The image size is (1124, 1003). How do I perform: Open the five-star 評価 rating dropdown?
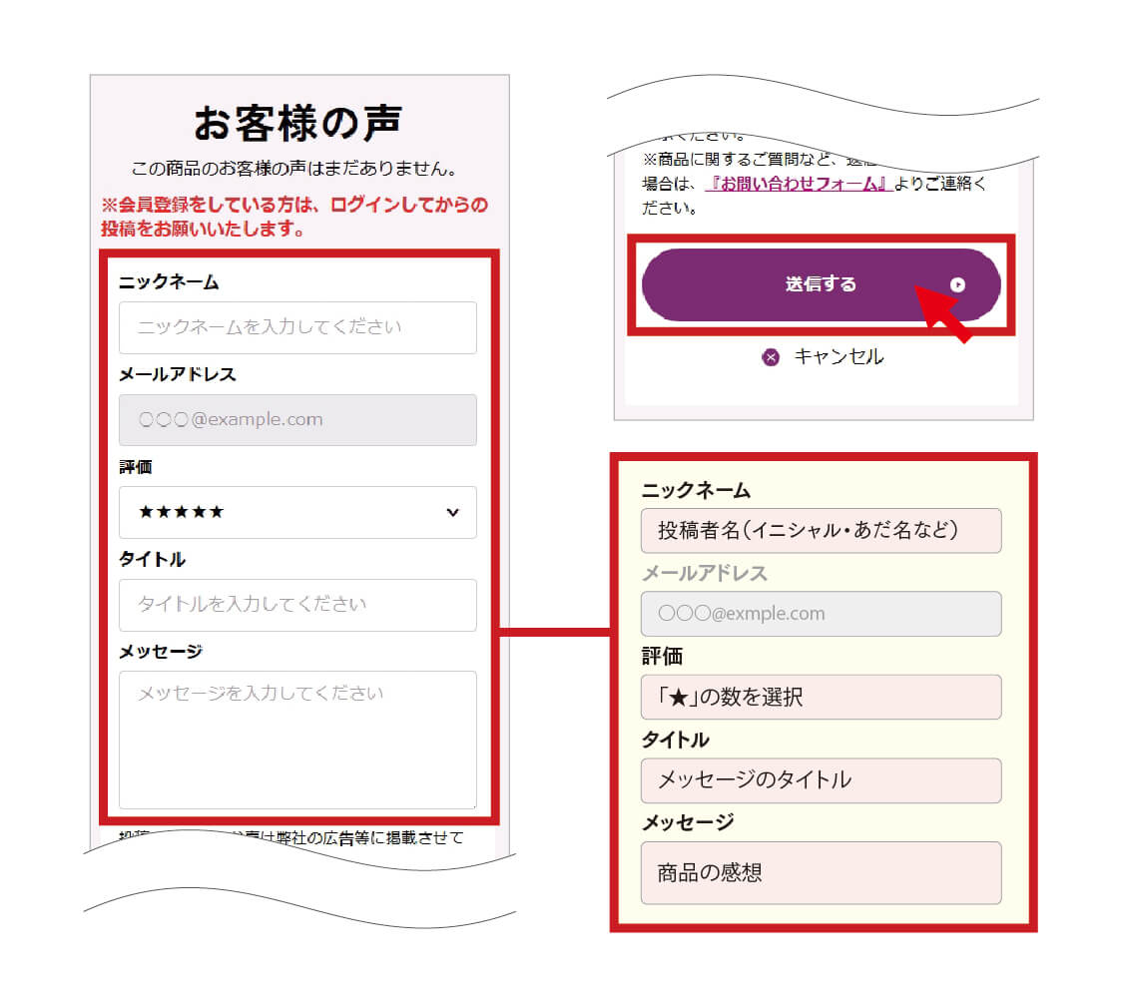pos(296,512)
